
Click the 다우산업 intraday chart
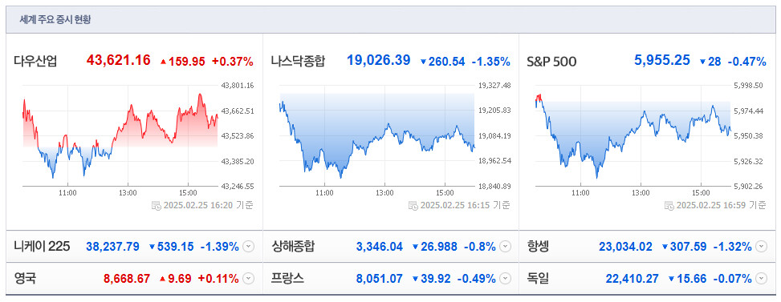[120, 135]
